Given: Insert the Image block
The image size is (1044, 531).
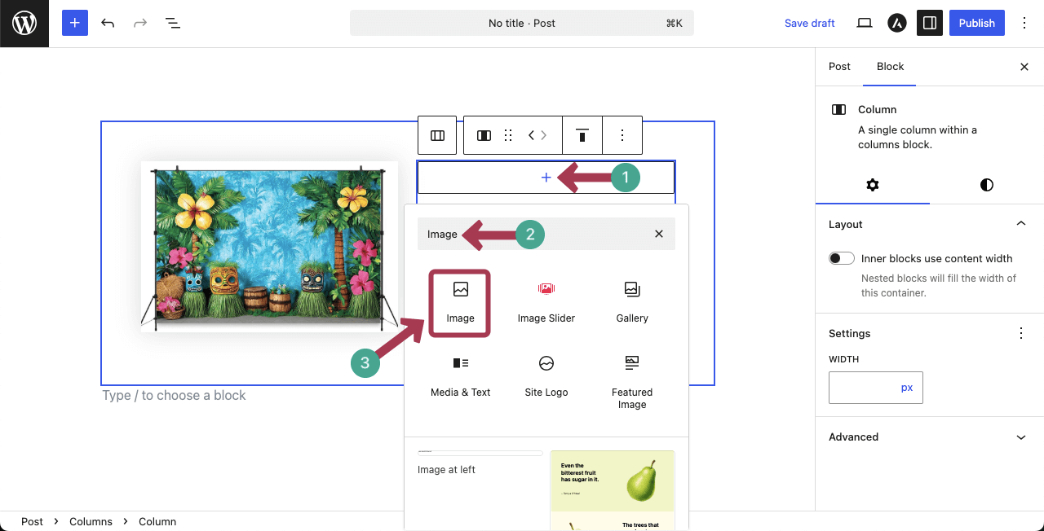Looking at the screenshot, I should (x=460, y=303).
